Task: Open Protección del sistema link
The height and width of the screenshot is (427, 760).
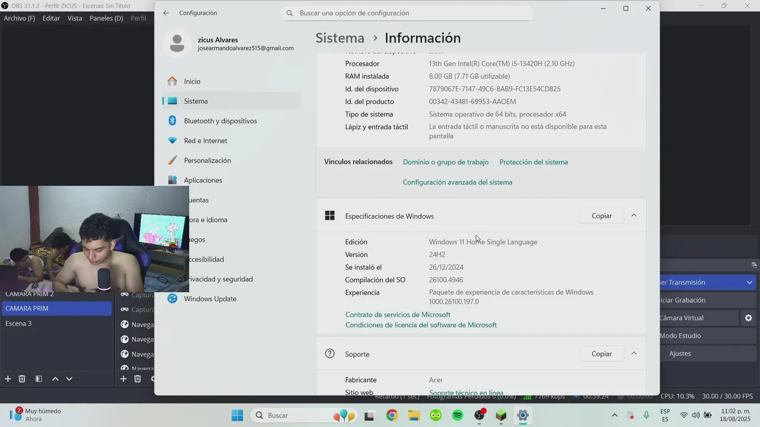Action: (x=533, y=162)
